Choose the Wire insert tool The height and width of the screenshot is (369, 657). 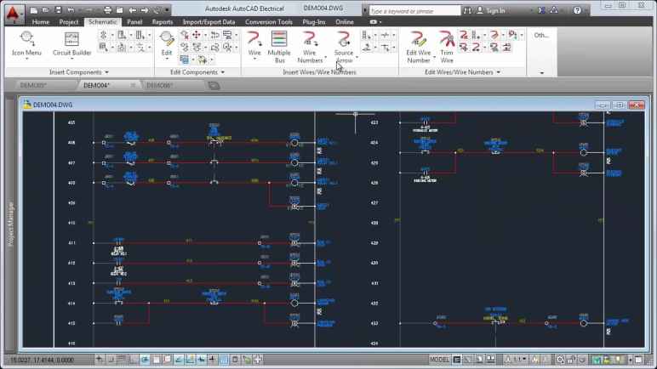click(254, 43)
